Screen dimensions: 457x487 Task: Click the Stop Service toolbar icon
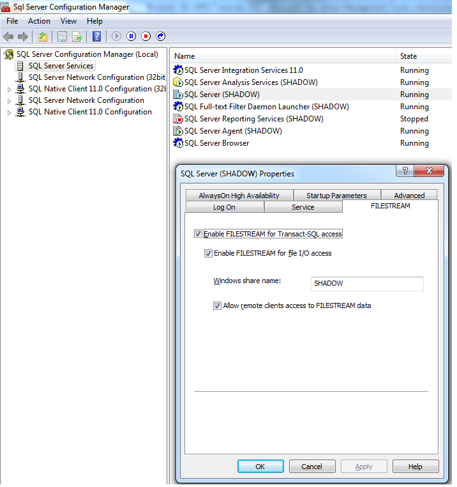(x=146, y=36)
